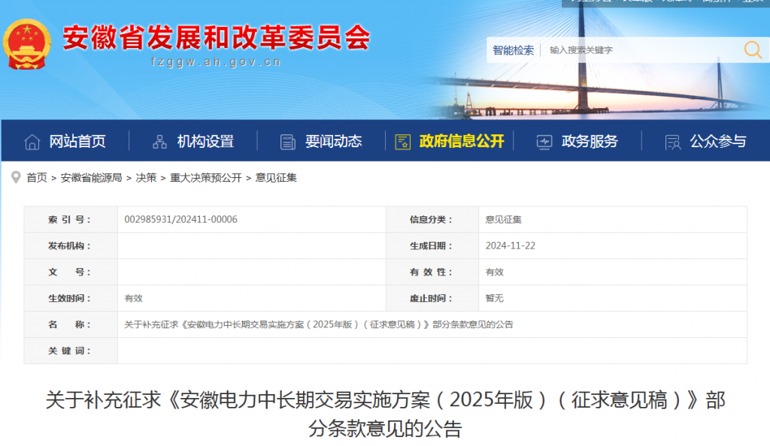
Task: Click the 意见征集 value in 信息分类 row
Action: [x=503, y=219]
